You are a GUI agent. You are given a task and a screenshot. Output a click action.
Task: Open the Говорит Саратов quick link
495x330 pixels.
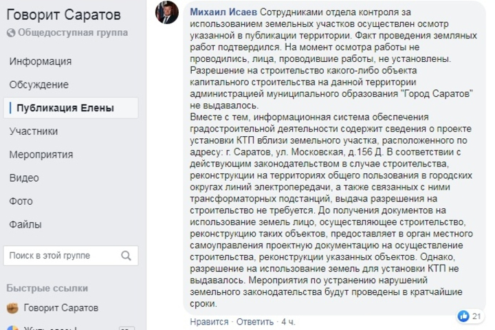(61, 308)
